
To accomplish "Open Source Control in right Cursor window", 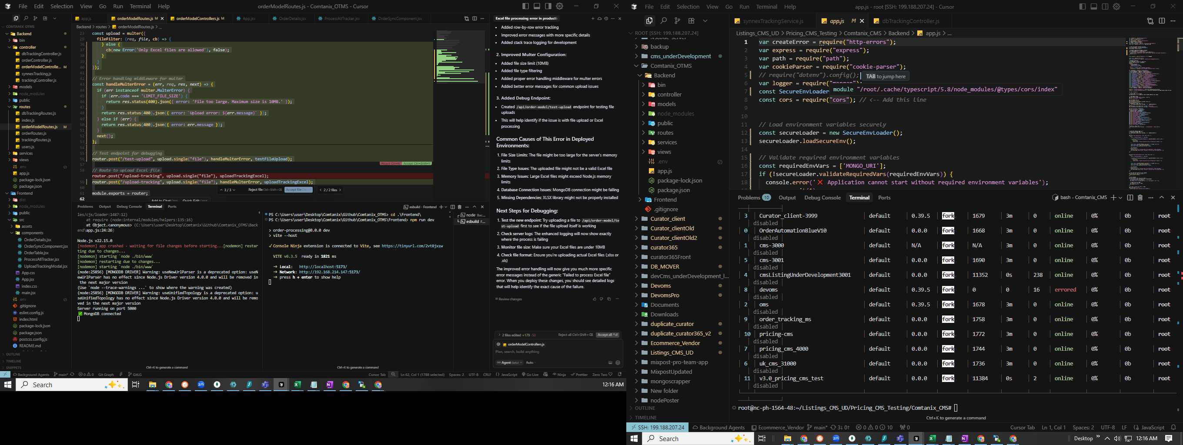I will [x=677, y=21].
